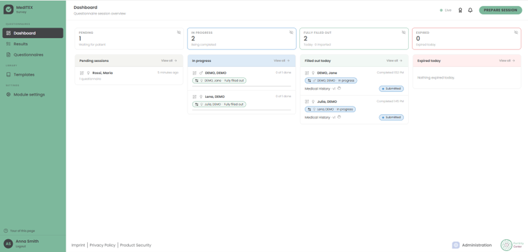Open Module settings in the sidebar
528x252 pixels.
[33, 94]
